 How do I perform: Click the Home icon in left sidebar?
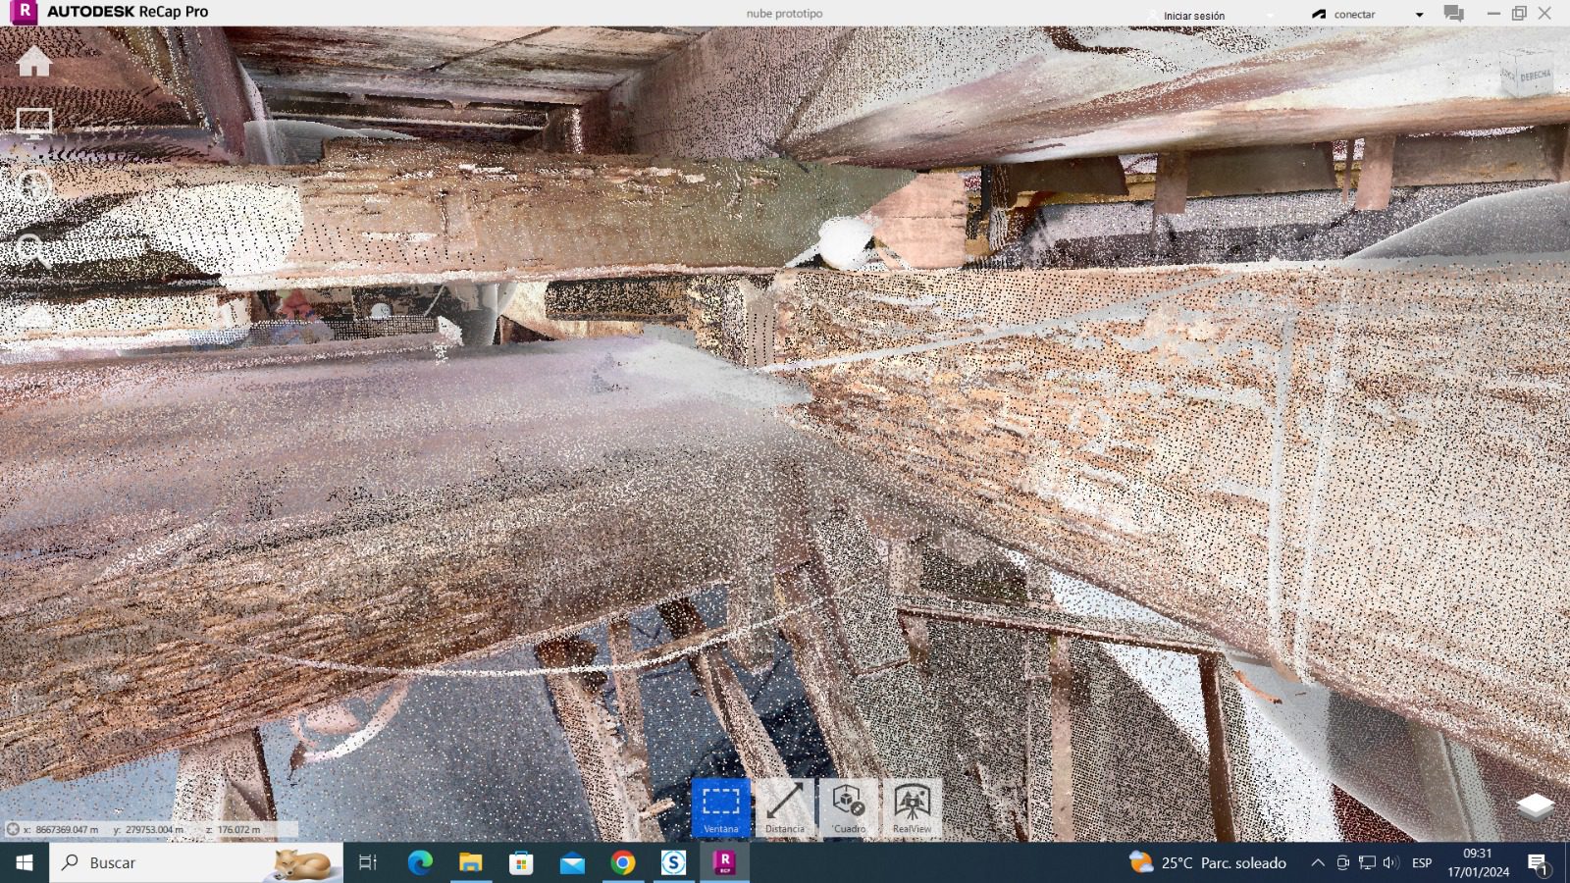pyautogui.click(x=33, y=61)
